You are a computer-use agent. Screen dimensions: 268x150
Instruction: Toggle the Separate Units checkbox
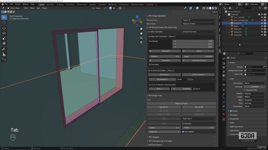(245, 90)
